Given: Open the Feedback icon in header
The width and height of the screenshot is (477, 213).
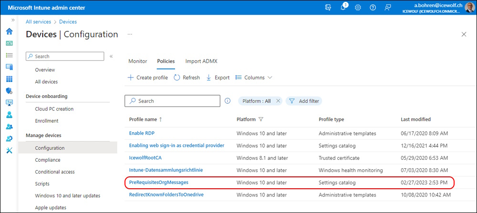Looking at the screenshot, I should click(387, 8).
